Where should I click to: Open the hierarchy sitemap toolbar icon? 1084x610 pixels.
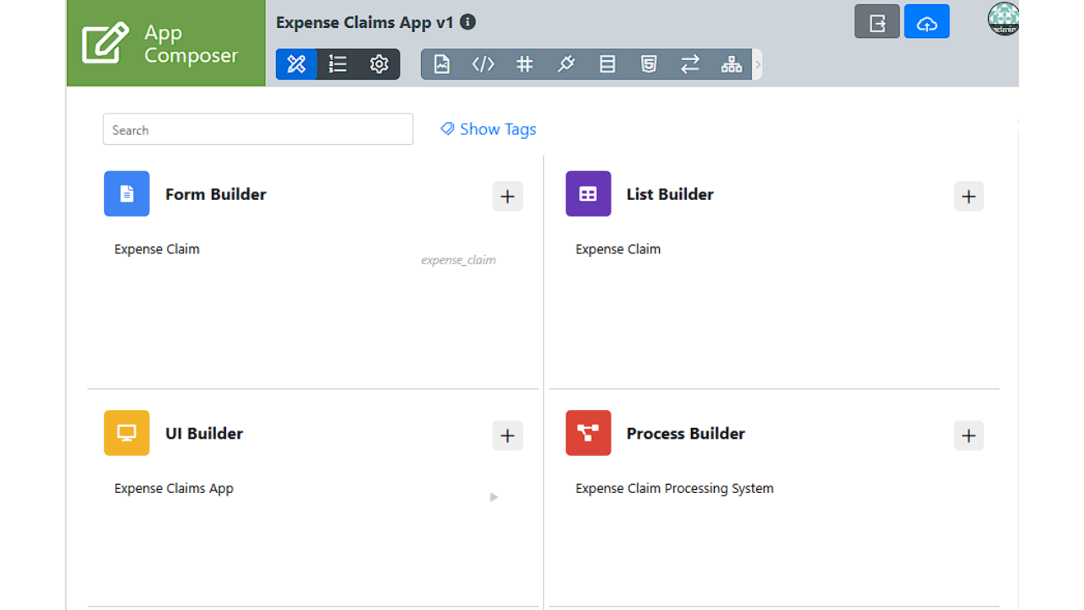(731, 64)
